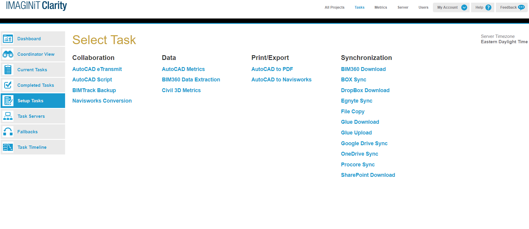The height and width of the screenshot is (229, 529).
Task: Click the Current Tasks clipboard icon
Action: coord(8,70)
